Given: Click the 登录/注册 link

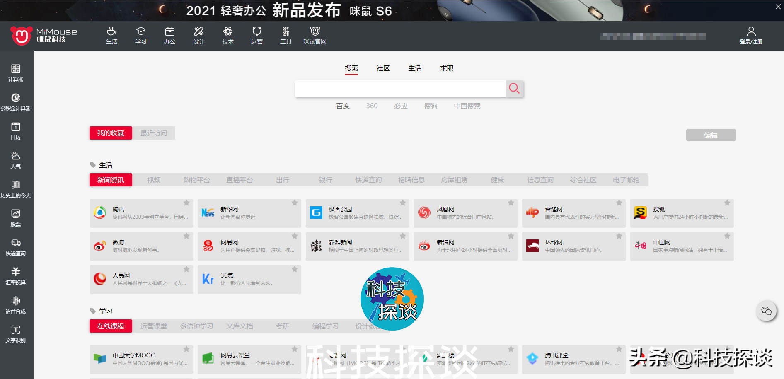Looking at the screenshot, I should pyautogui.click(x=752, y=41).
